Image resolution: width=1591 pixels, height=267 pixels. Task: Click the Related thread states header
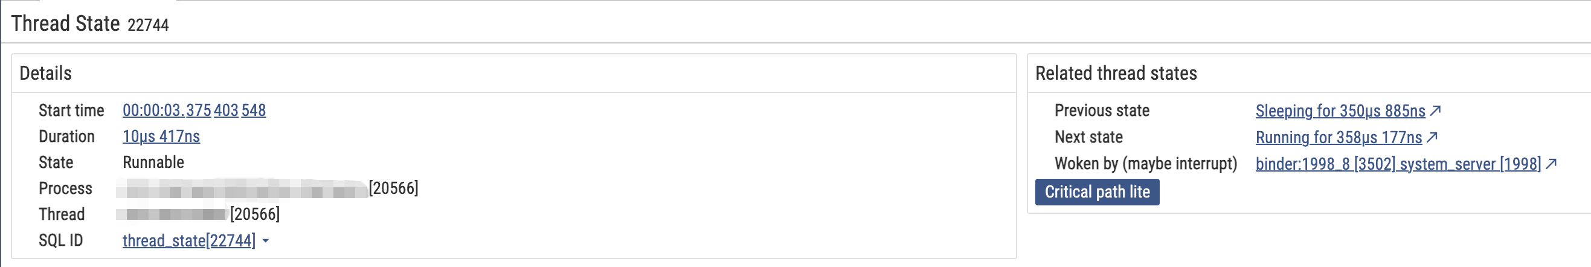tap(1116, 74)
